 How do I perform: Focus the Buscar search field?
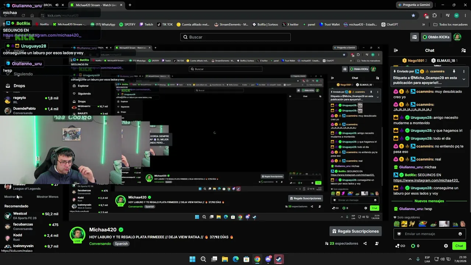[235, 37]
